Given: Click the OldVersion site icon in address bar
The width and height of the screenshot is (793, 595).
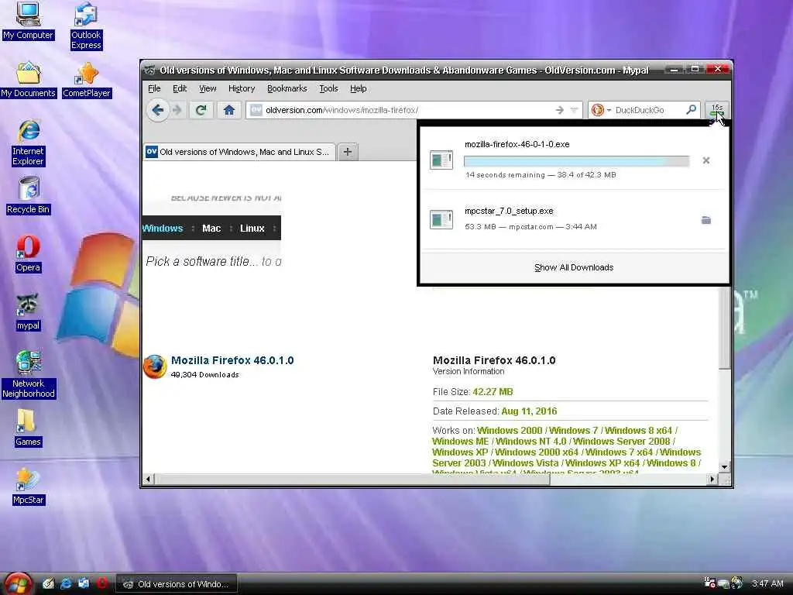Looking at the screenshot, I should (x=256, y=110).
